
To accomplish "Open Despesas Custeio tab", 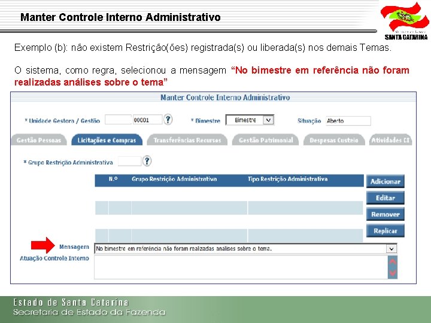I will point(334,140).
